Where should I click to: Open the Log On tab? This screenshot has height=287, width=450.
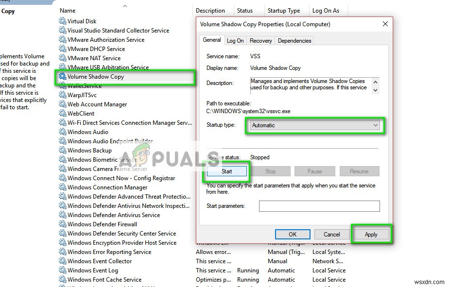(x=235, y=41)
